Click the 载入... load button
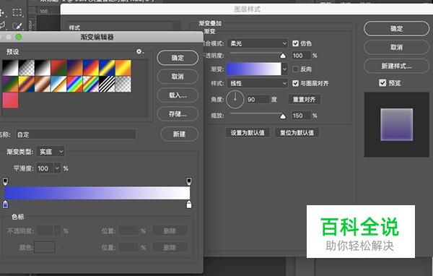This screenshot has height=276, width=433. [178, 95]
